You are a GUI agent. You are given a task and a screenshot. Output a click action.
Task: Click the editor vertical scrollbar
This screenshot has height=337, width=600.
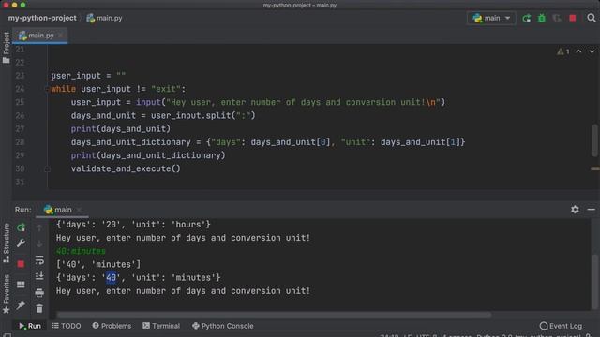pyautogui.click(x=594, y=139)
